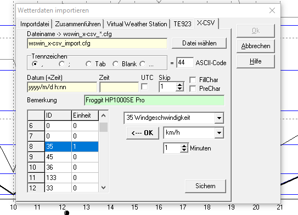Click the table scrollbar up arrow
Viewport: 298px width, 215px height.
pyautogui.click(x=103, y=115)
